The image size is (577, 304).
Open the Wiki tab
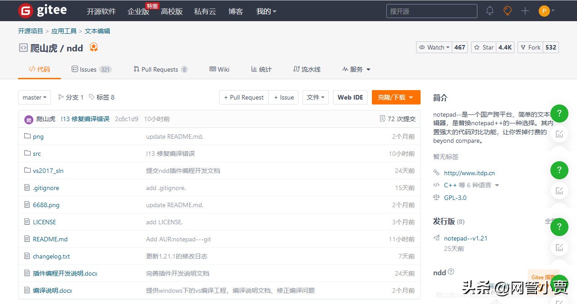point(220,69)
